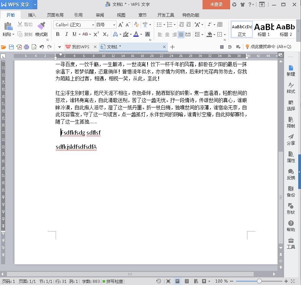The width and height of the screenshot is (301, 285).
Task: Open the 四号 font size dropdown
Action: pos(114,25)
